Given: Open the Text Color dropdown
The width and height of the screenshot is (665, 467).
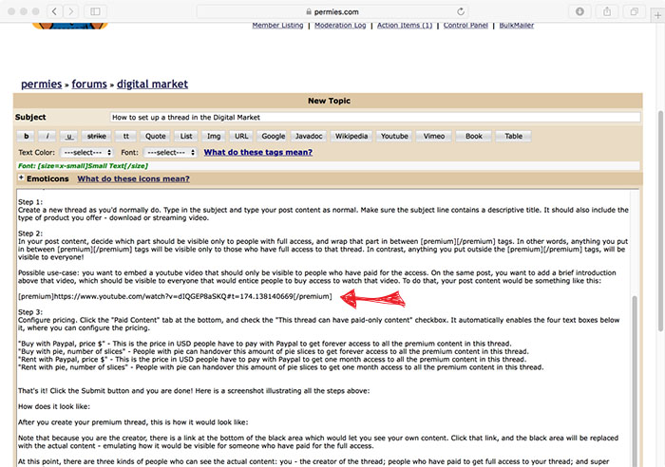Looking at the screenshot, I should tap(87, 152).
